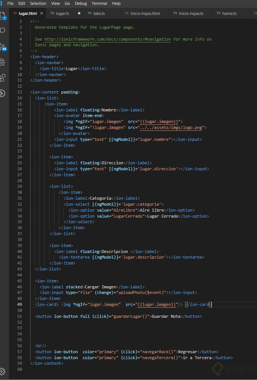Open the Terminal menu
257x380 pixels.
pyautogui.click(x=99, y=3)
